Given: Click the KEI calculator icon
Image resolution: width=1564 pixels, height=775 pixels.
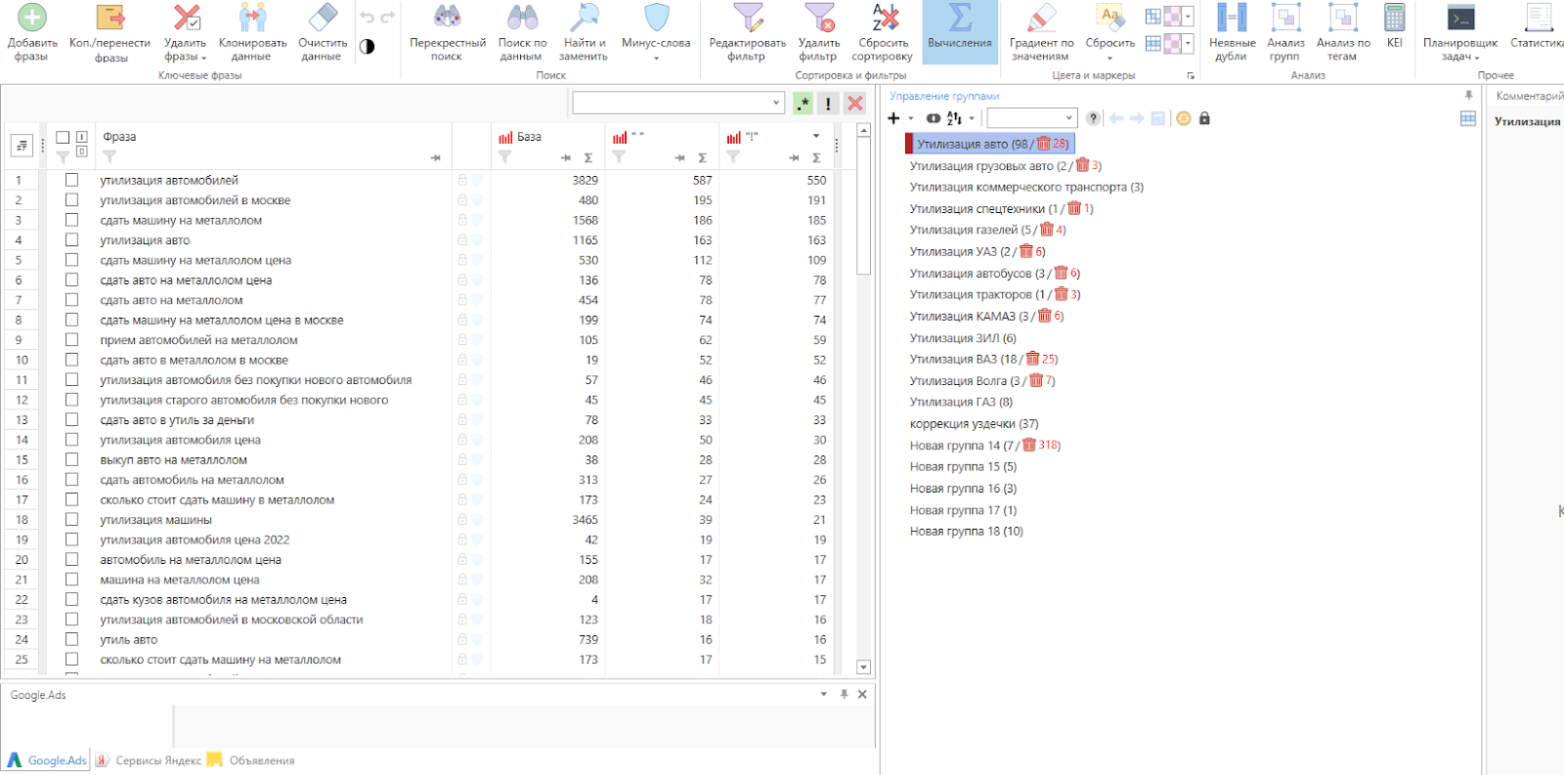Looking at the screenshot, I should coord(1394,18).
